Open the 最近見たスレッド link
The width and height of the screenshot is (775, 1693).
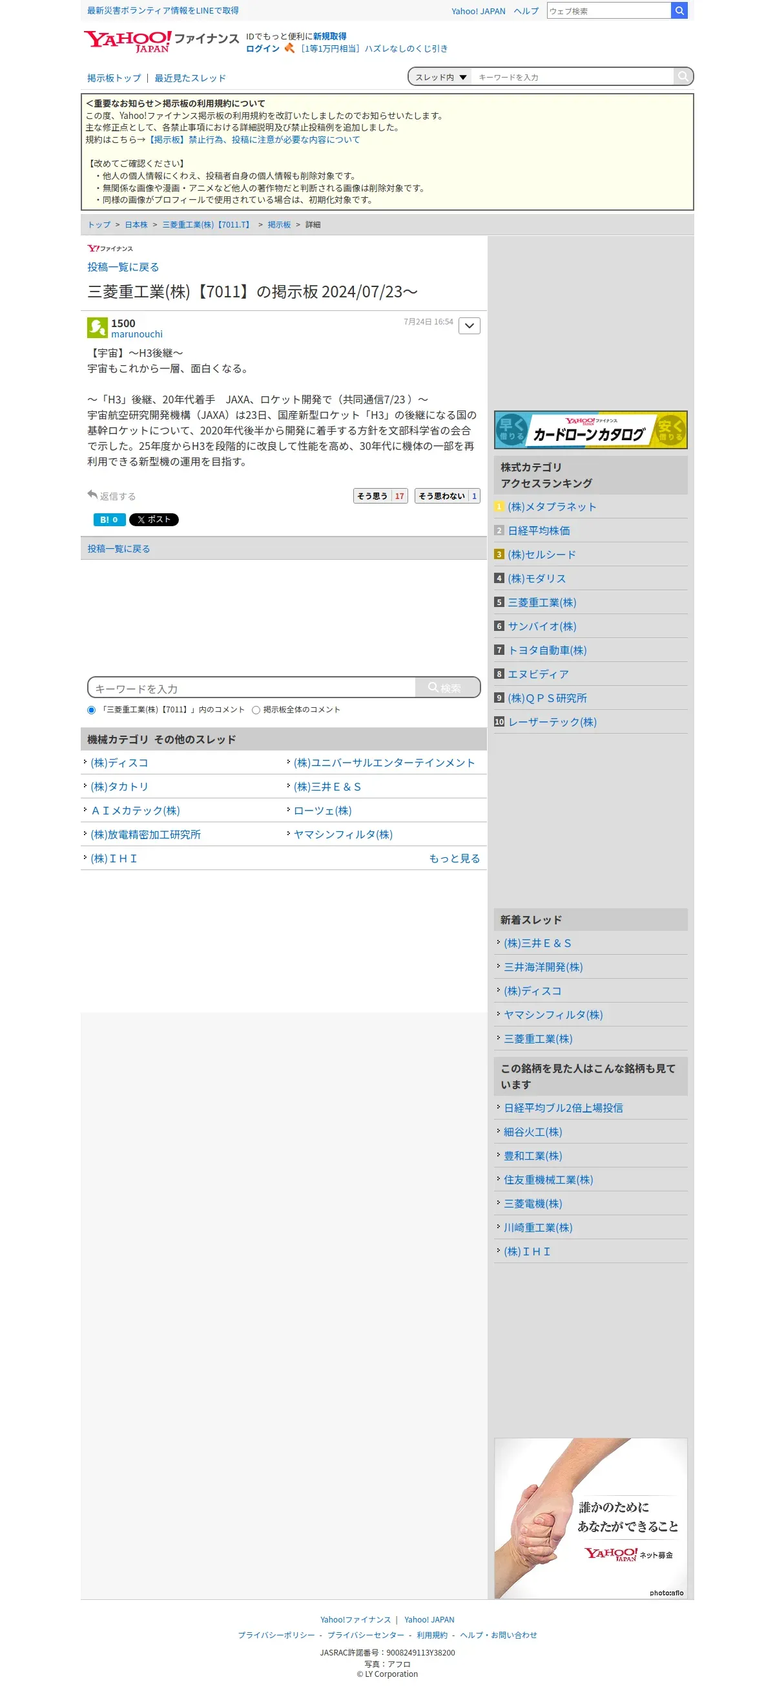[x=191, y=78]
